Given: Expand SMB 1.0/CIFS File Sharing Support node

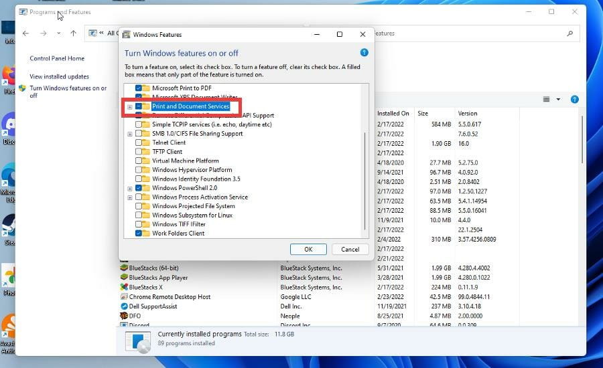Looking at the screenshot, I should click(130, 134).
